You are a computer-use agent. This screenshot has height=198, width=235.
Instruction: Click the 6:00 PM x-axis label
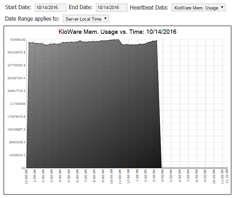pyautogui.click(x=180, y=176)
